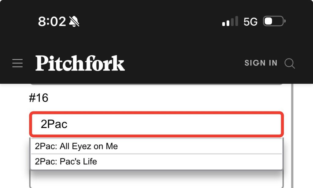Click the "2Pac" text inside the field
The height and width of the screenshot is (188, 313).
(54, 124)
